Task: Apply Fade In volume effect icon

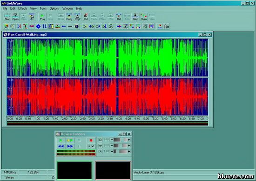Action: [x=91, y=26]
